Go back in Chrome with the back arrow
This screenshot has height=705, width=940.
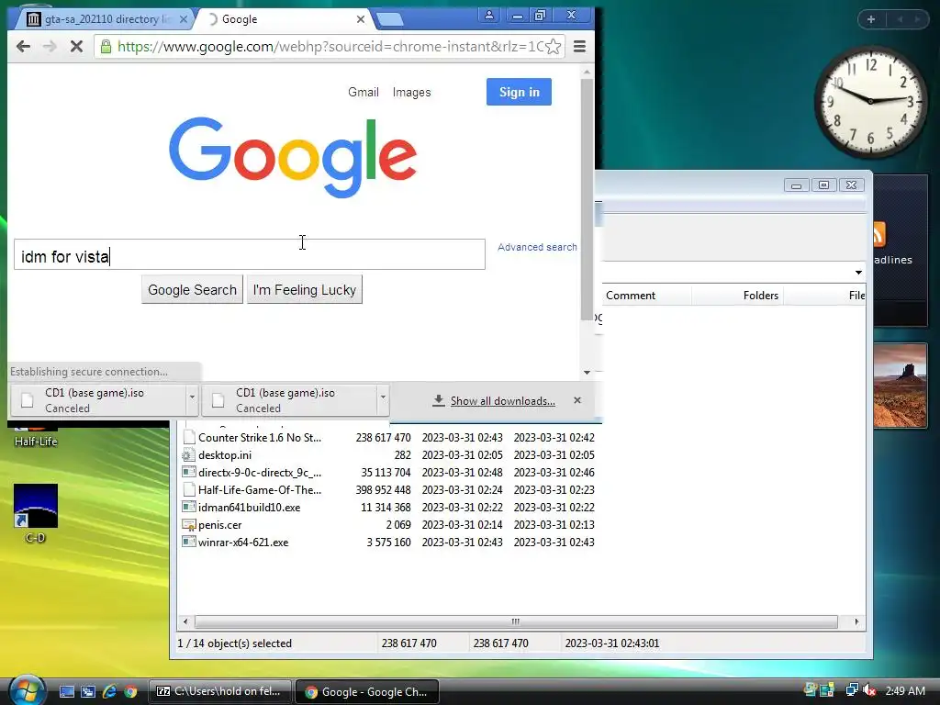[x=23, y=47]
